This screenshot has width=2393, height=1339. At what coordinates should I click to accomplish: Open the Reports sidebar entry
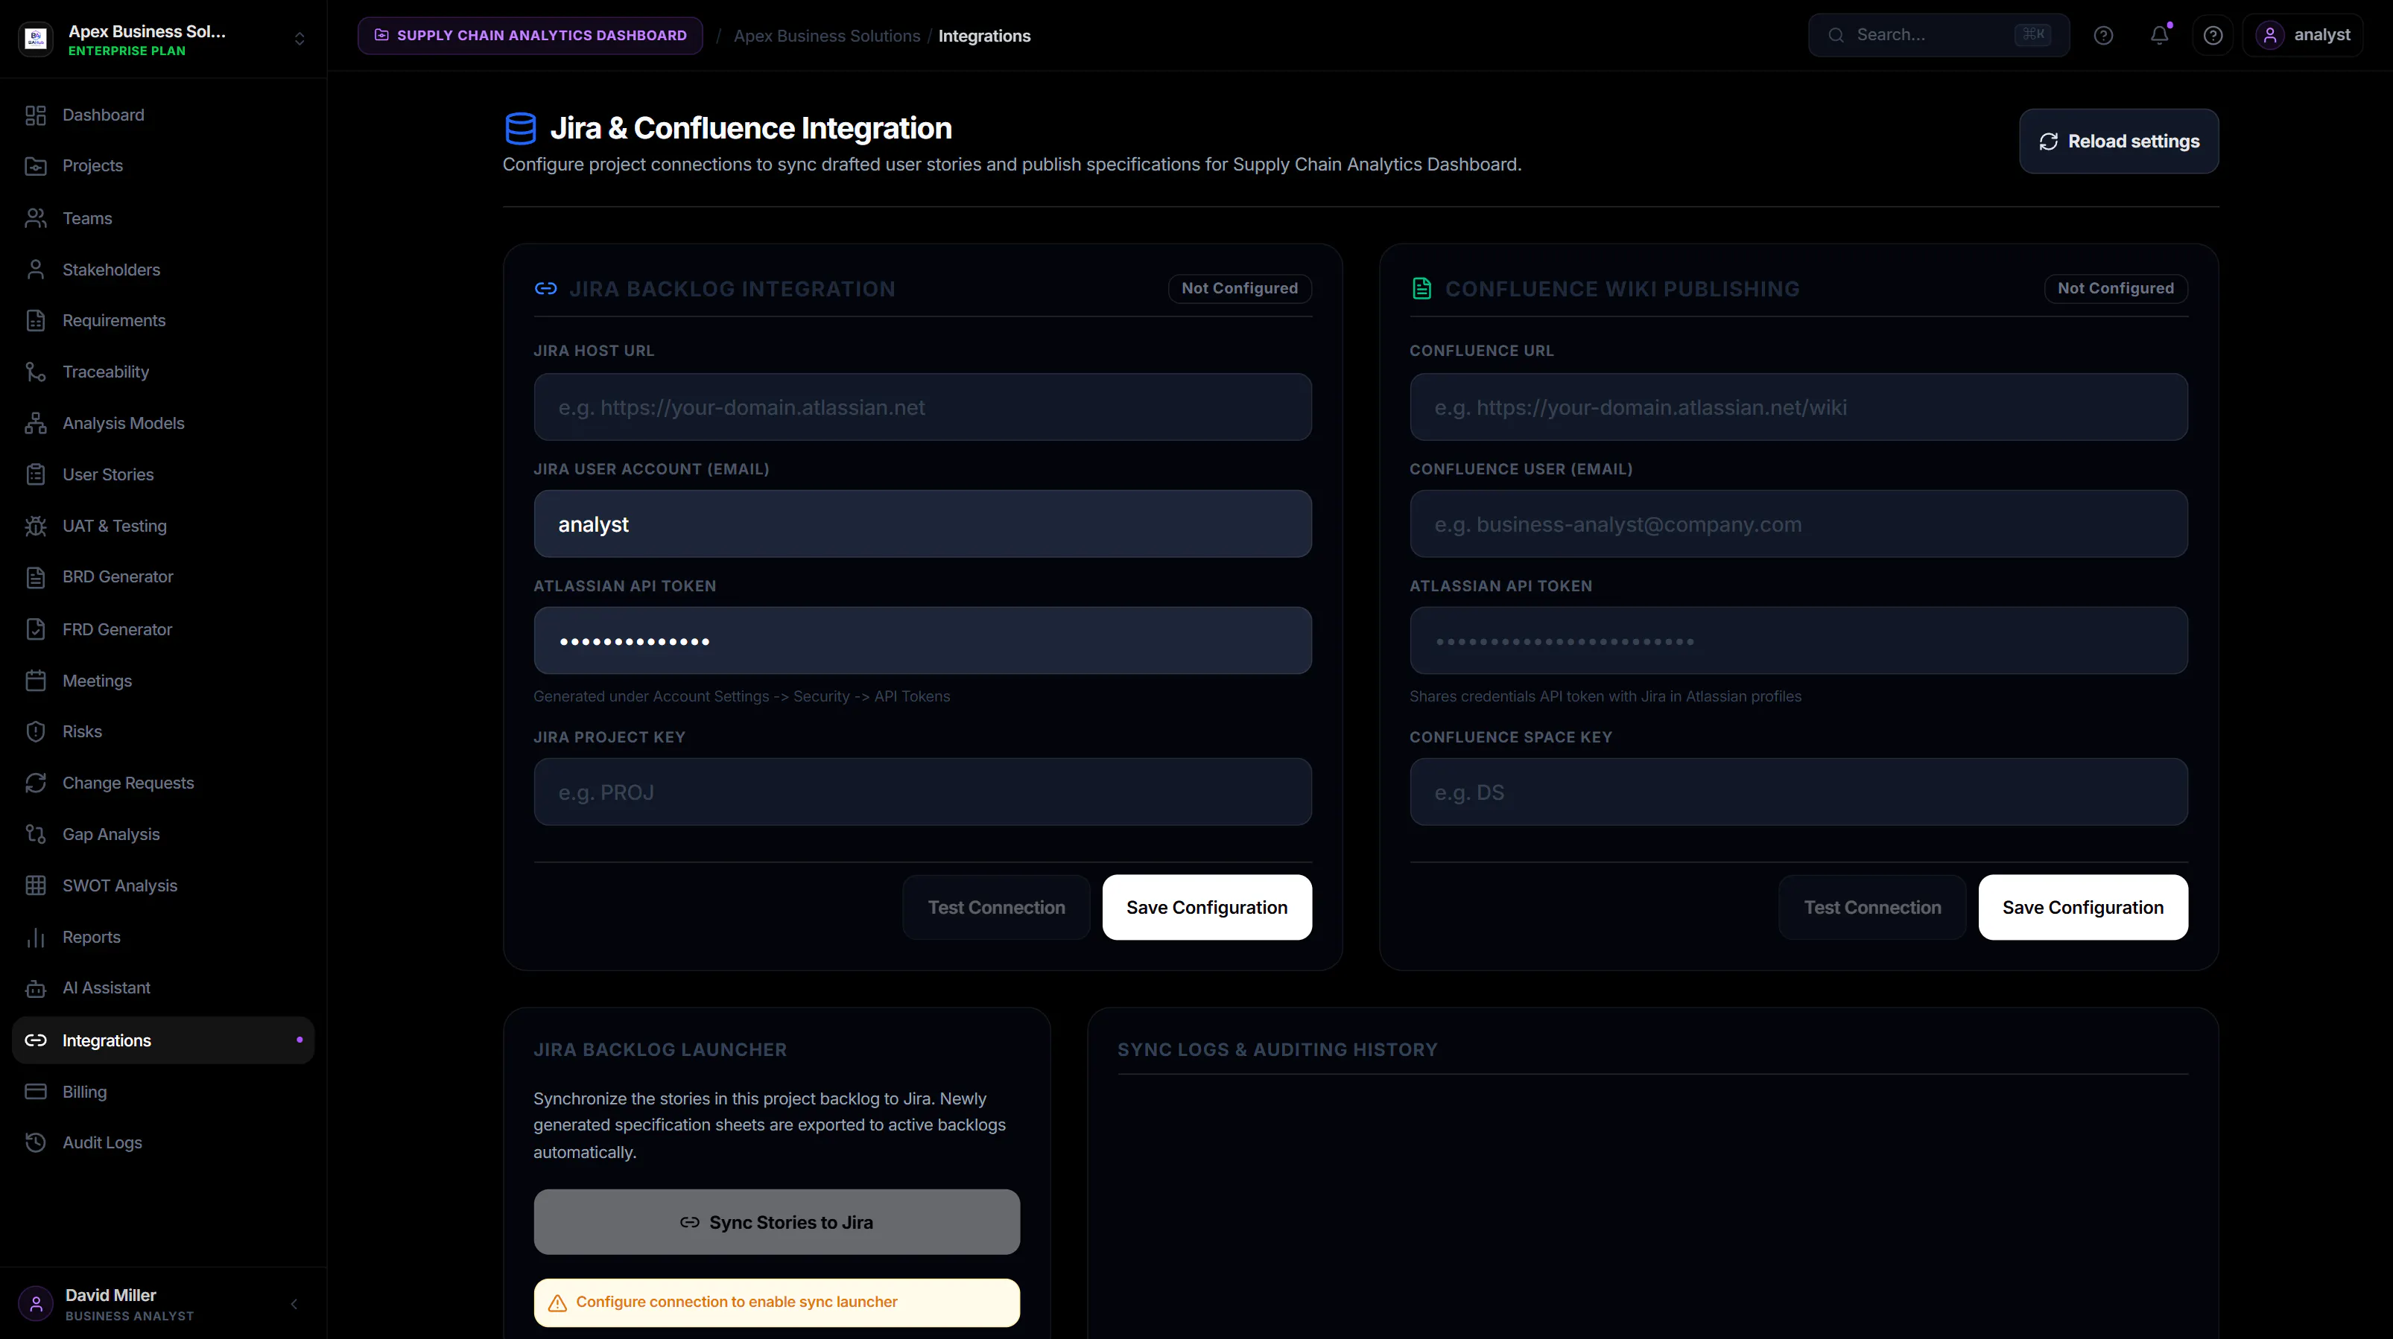[163, 937]
